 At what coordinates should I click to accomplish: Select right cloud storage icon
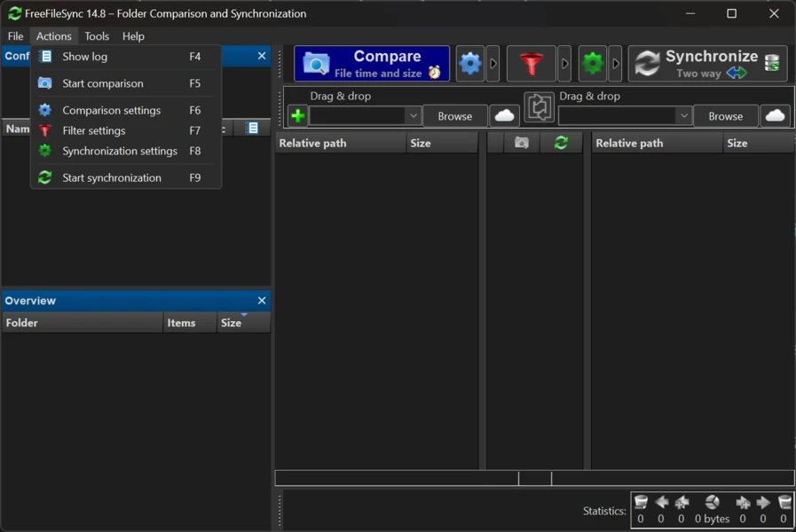tap(775, 116)
